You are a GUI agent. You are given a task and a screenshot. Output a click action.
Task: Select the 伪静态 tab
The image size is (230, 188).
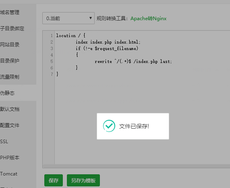point(7,93)
